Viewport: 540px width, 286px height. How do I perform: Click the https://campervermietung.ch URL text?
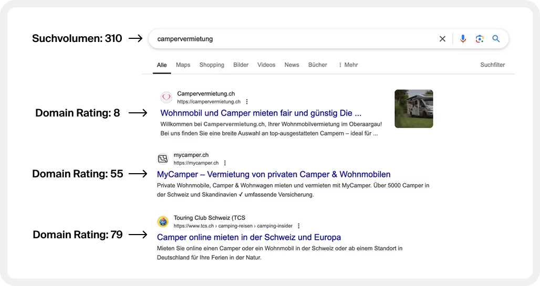coord(209,101)
